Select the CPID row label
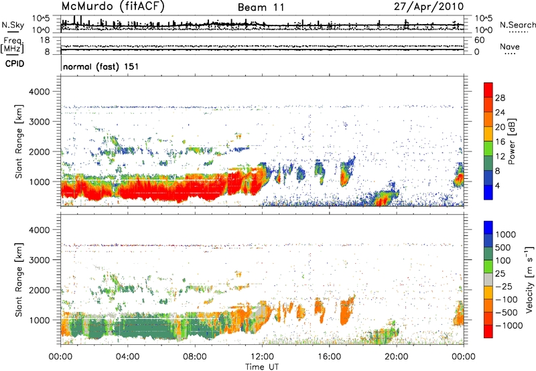Screen dimensions: 536x371 click(x=15, y=64)
